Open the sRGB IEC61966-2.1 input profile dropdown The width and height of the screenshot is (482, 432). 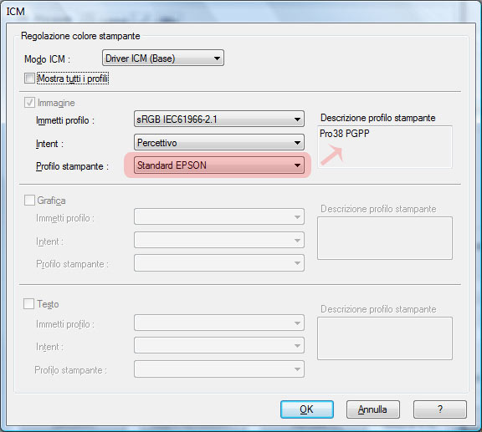pos(219,119)
